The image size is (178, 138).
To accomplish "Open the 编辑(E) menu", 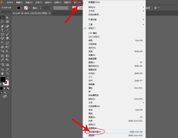I will pos(19,2).
